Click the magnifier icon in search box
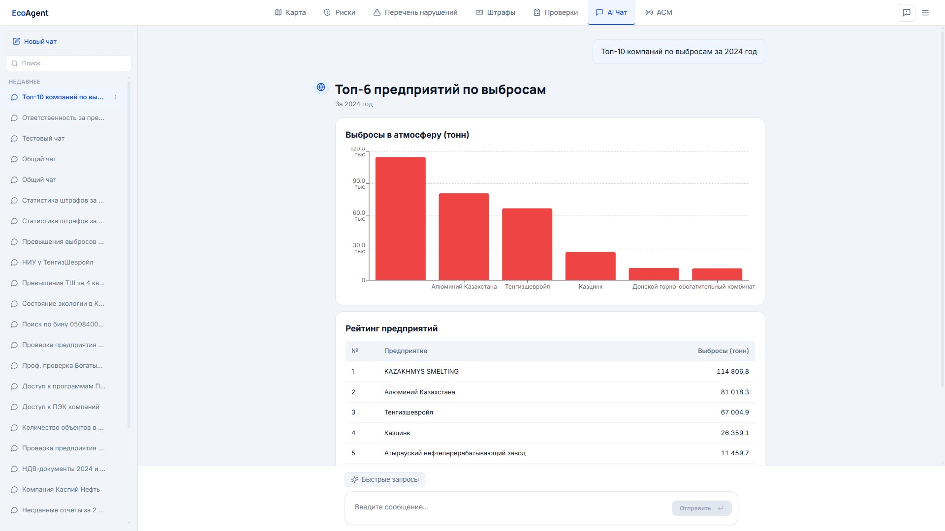 (x=15, y=63)
